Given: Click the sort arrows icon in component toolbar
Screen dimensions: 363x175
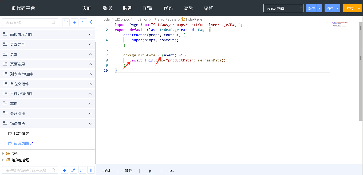Looking at the screenshot, I should [x=91, y=170].
